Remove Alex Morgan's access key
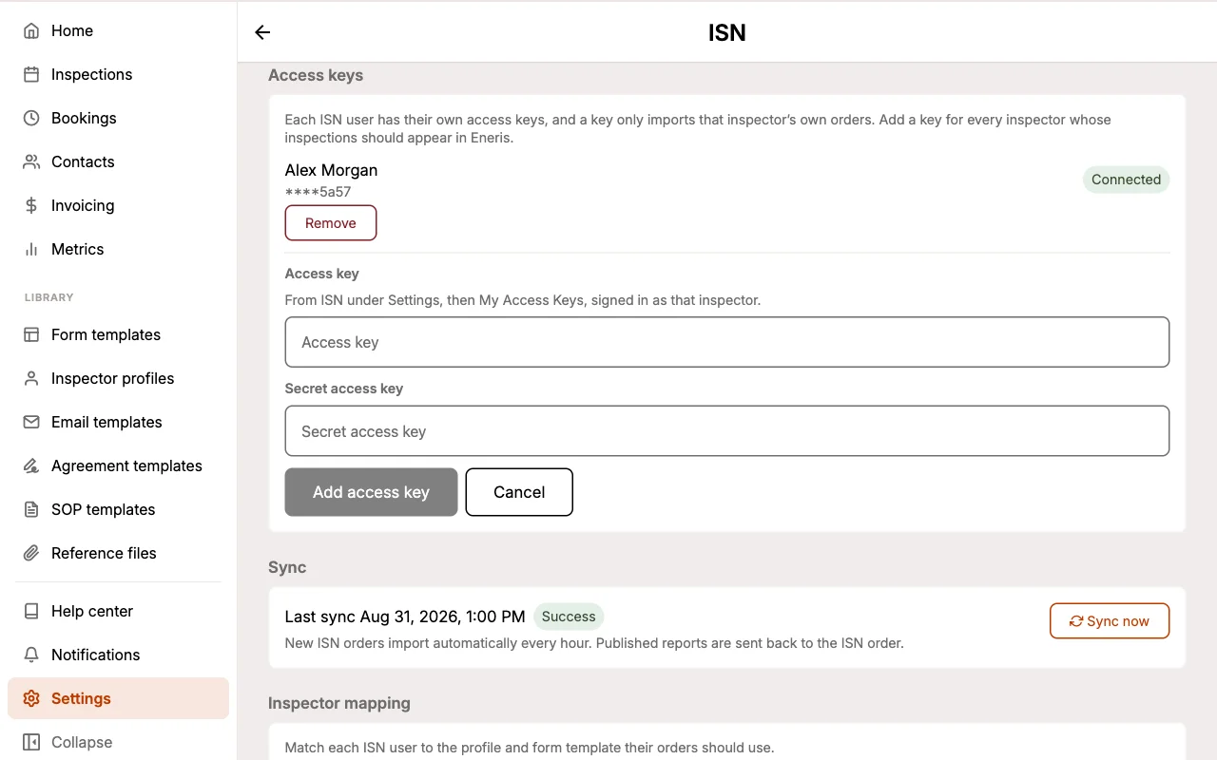Screen dimensions: 1217x760 pos(331,223)
